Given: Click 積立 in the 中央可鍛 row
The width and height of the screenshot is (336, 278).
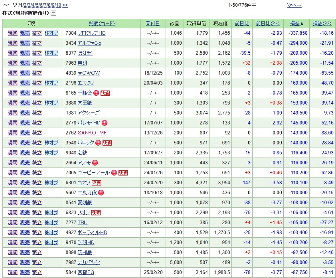Looking at the screenshot, I should click(x=37, y=193).
